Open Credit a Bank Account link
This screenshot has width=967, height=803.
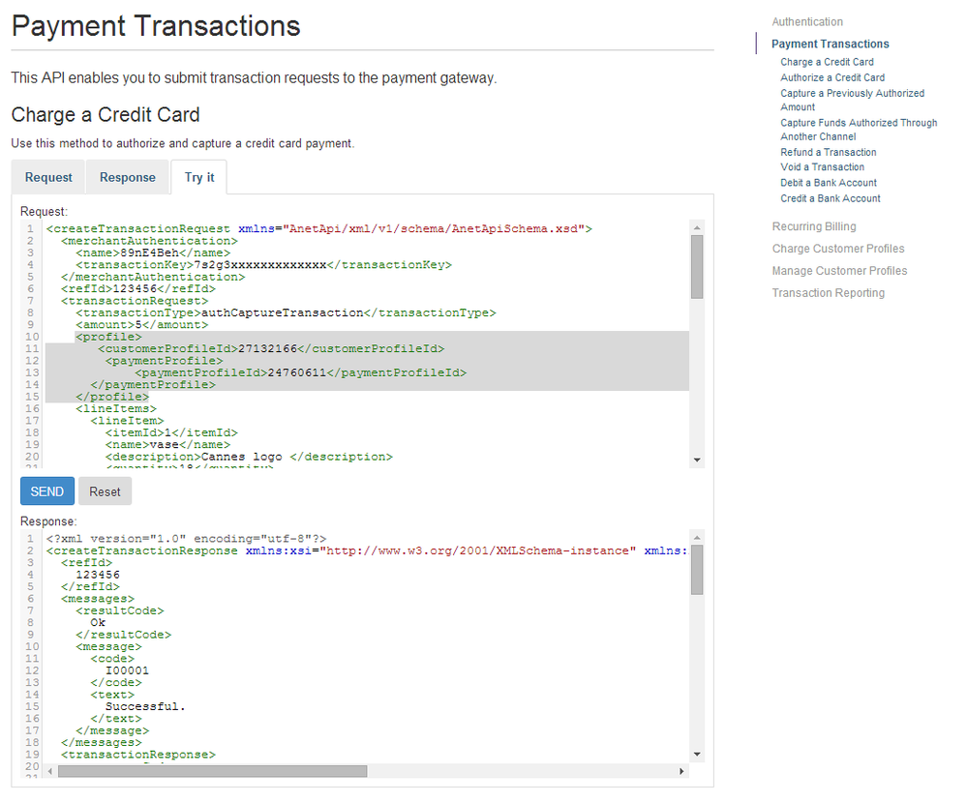pyautogui.click(x=831, y=198)
